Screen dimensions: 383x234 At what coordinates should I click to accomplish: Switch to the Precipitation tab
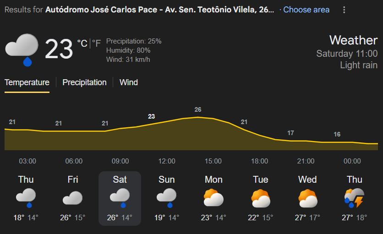(84, 82)
